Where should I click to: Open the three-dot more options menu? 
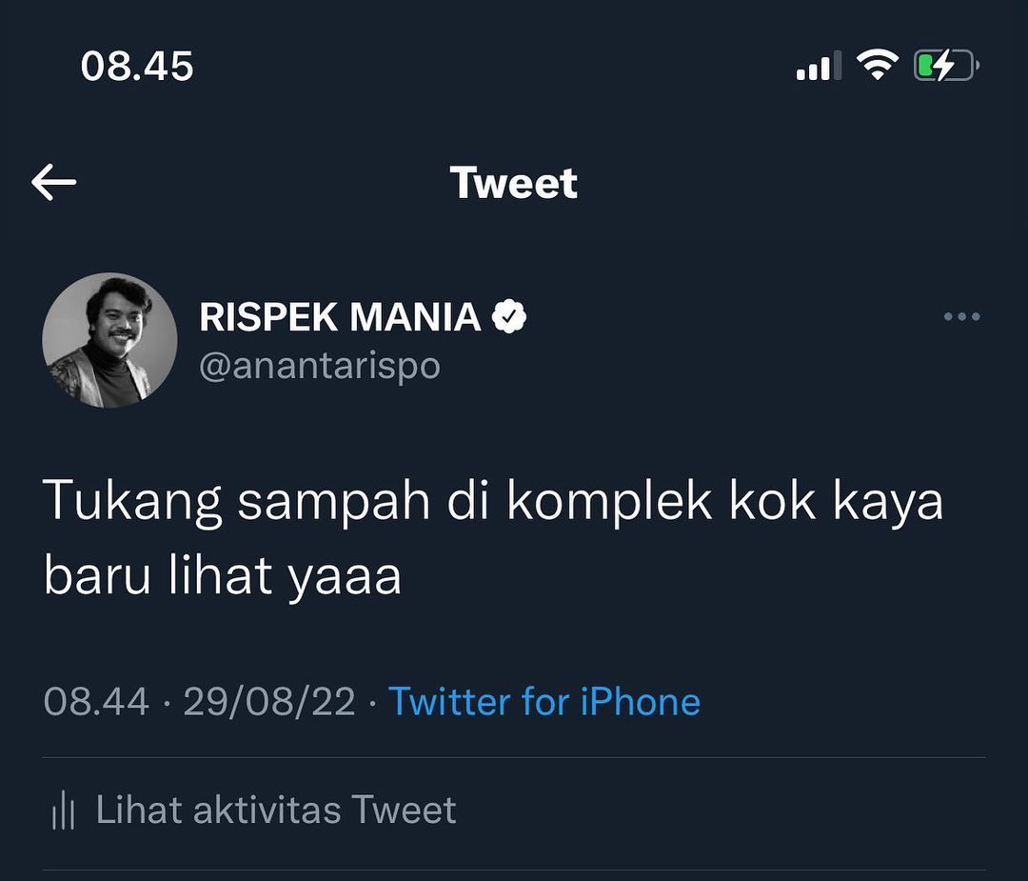[x=961, y=317]
